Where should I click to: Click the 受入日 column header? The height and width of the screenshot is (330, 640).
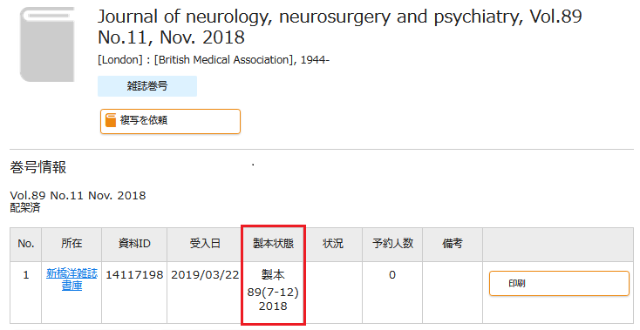click(205, 244)
